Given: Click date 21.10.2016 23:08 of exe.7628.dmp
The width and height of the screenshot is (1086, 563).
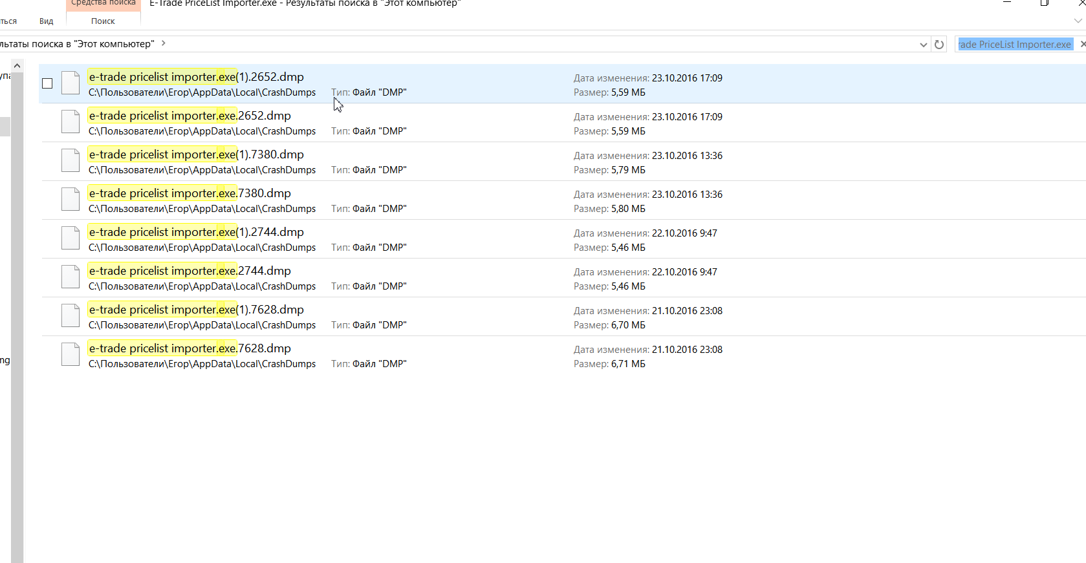Looking at the screenshot, I should pyautogui.click(x=687, y=350).
